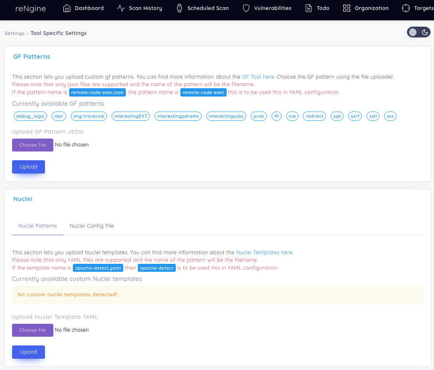The image size is (434, 370).
Task: Click the Scheduled Scan watch icon
Action: [180, 8]
